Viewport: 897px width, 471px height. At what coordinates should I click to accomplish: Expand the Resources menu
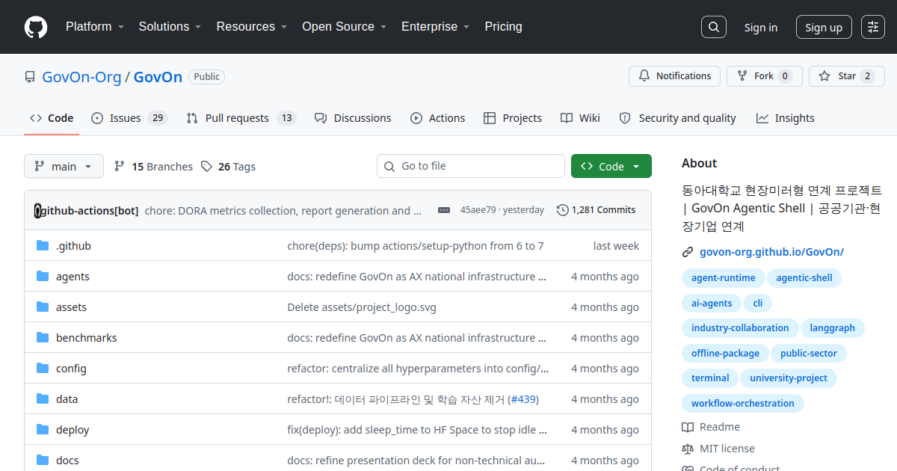pyautogui.click(x=252, y=27)
